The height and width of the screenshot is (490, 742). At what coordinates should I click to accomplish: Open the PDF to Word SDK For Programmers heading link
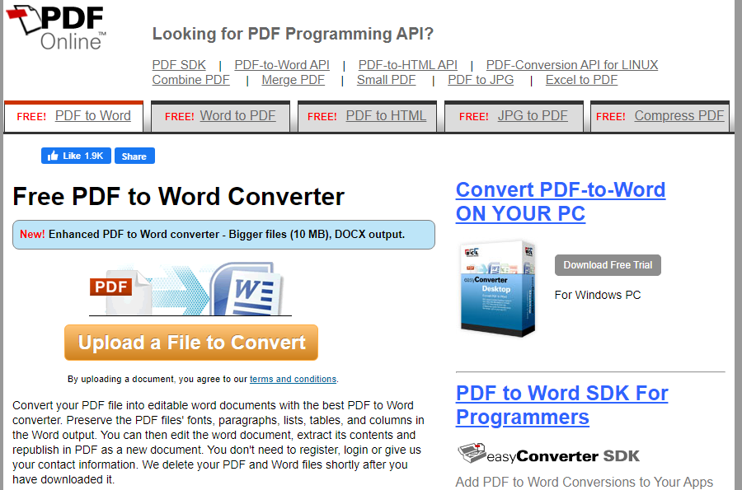click(x=561, y=404)
